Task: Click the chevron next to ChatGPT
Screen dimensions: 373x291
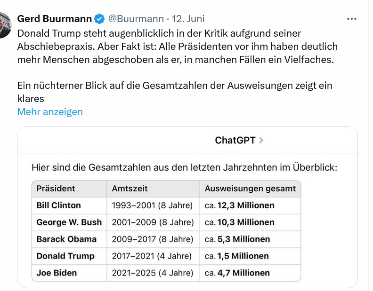Action: [x=261, y=140]
